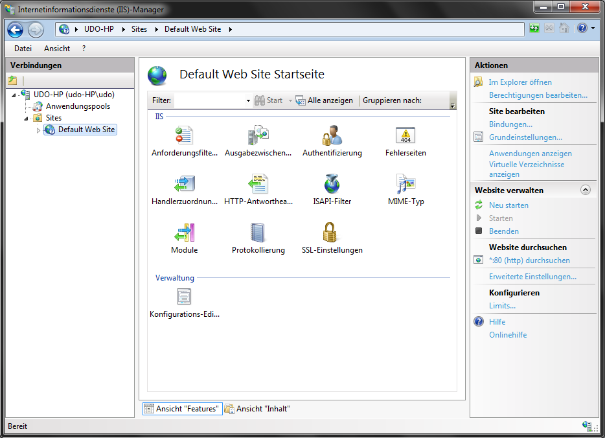Click Neu starten to restart website

[x=508, y=205]
